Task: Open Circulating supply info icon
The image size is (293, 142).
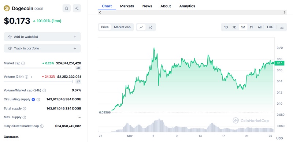Action: click(38, 100)
